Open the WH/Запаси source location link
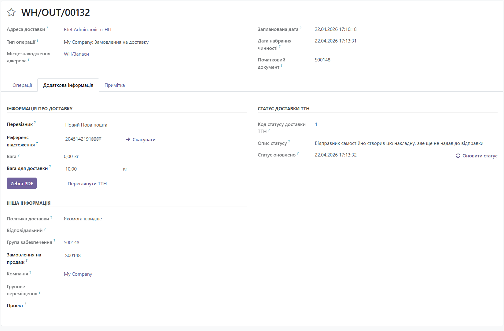Image resolution: width=504 pixels, height=331 pixels. [x=76, y=54]
